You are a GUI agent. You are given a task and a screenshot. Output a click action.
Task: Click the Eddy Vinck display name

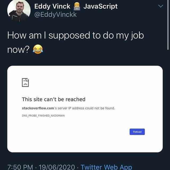pyautogui.click(x=52, y=6)
